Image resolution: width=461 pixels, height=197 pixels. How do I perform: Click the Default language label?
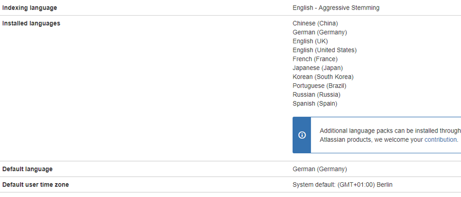(x=28, y=169)
